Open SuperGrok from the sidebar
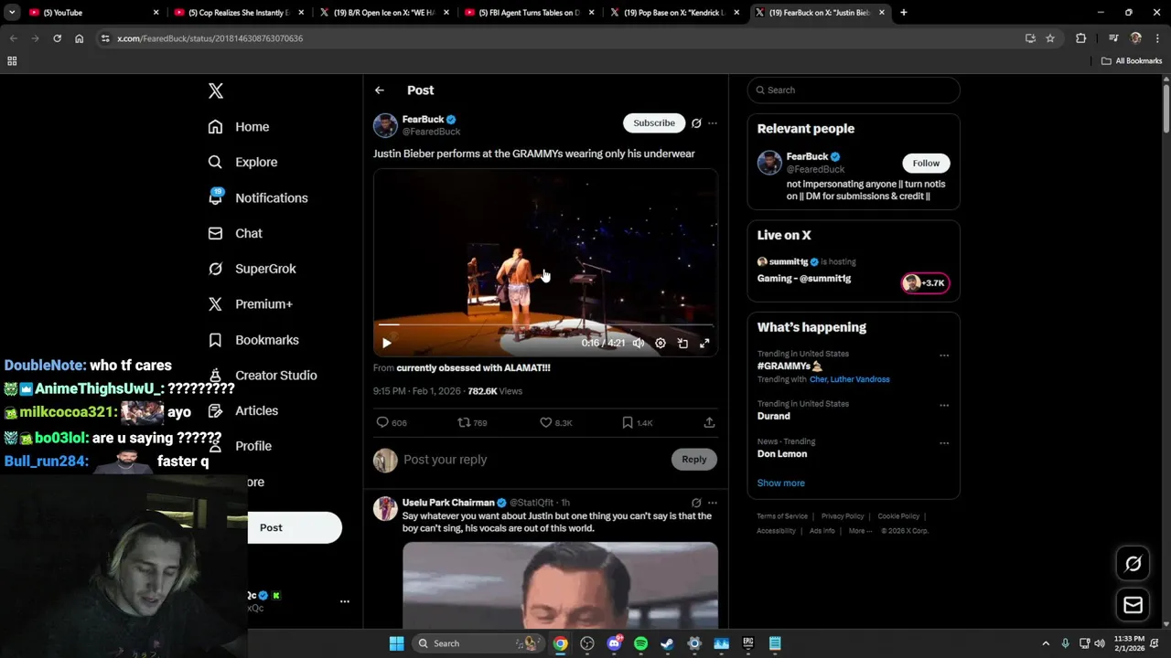The height and width of the screenshot is (658, 1171). (x=252, y=269)
